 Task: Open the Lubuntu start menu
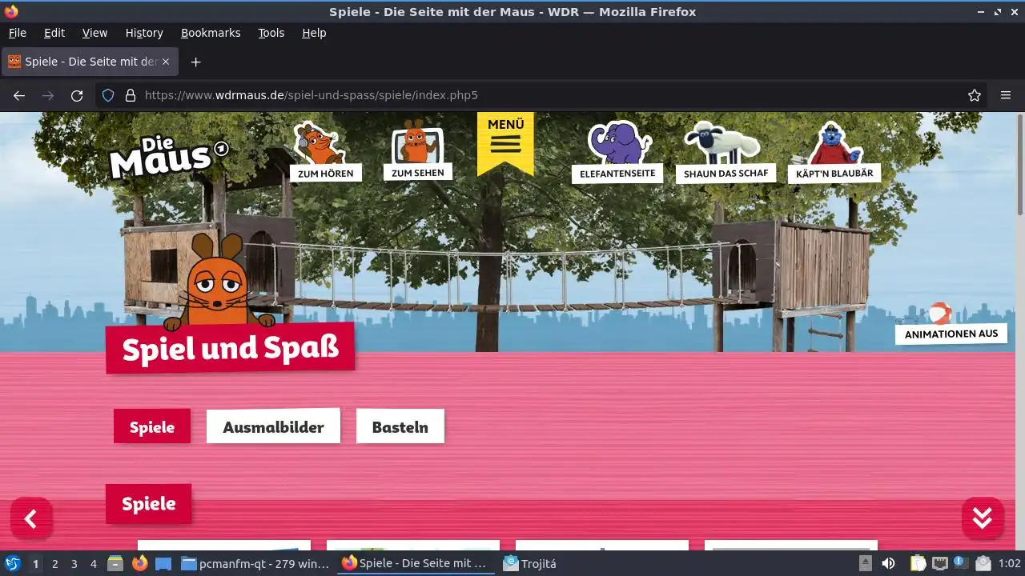pos(13,563)
